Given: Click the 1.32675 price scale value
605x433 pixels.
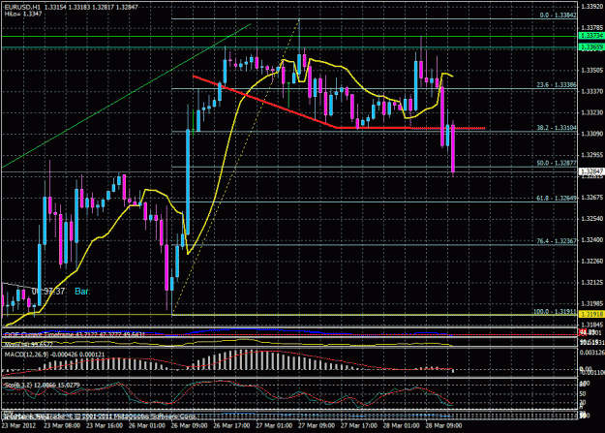Looking at the screenshot, I should [x=592, y=198].
